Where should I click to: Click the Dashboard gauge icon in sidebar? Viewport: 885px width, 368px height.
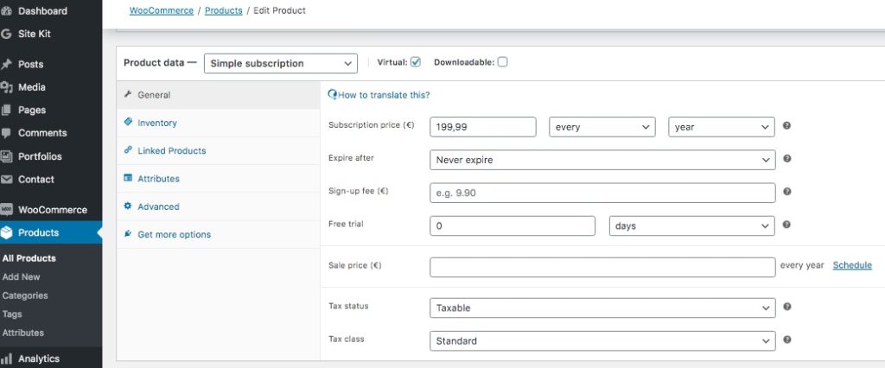6,10
